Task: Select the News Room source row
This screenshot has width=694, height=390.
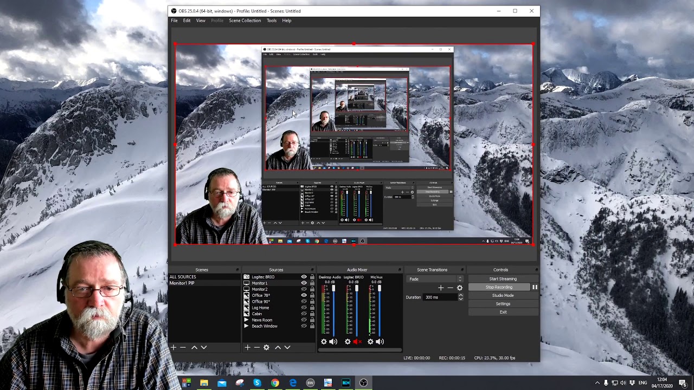Action: pyautogui.click(x=279, y=320)
